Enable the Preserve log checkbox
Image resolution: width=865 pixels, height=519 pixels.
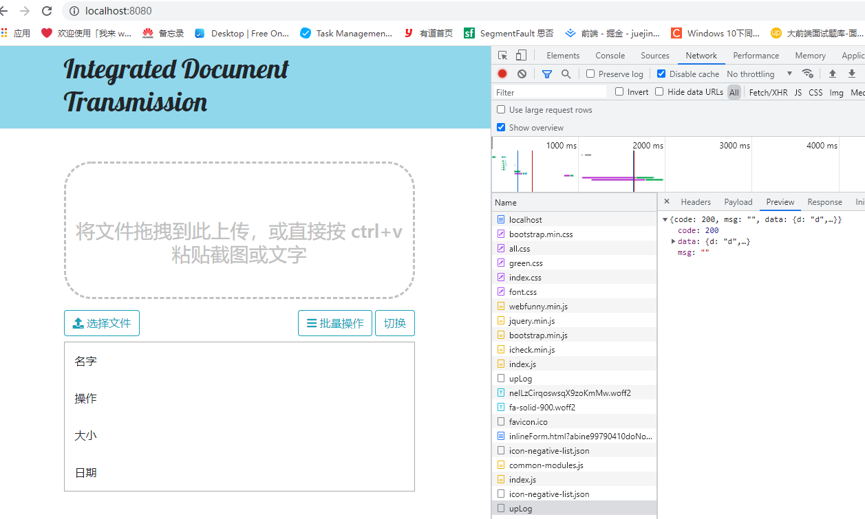point(590,74)
